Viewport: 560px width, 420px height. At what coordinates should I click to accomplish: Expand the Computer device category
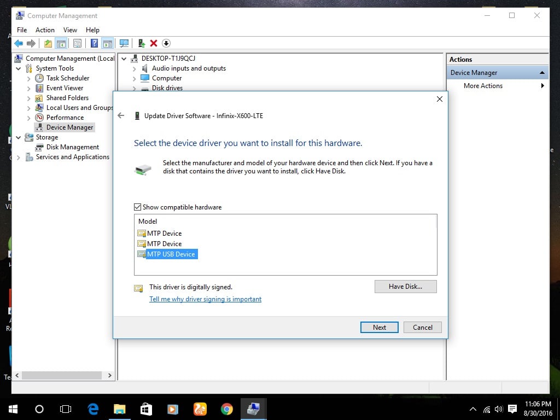(x=135, y=79)
